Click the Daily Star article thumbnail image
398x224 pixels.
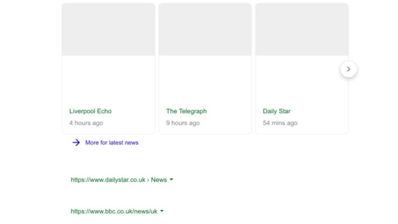tap(302, 29)
